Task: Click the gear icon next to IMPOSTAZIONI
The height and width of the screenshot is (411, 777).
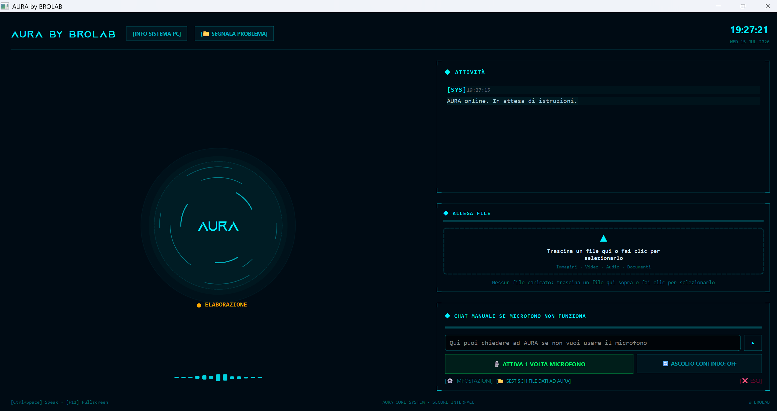Action: click(450, 381)
